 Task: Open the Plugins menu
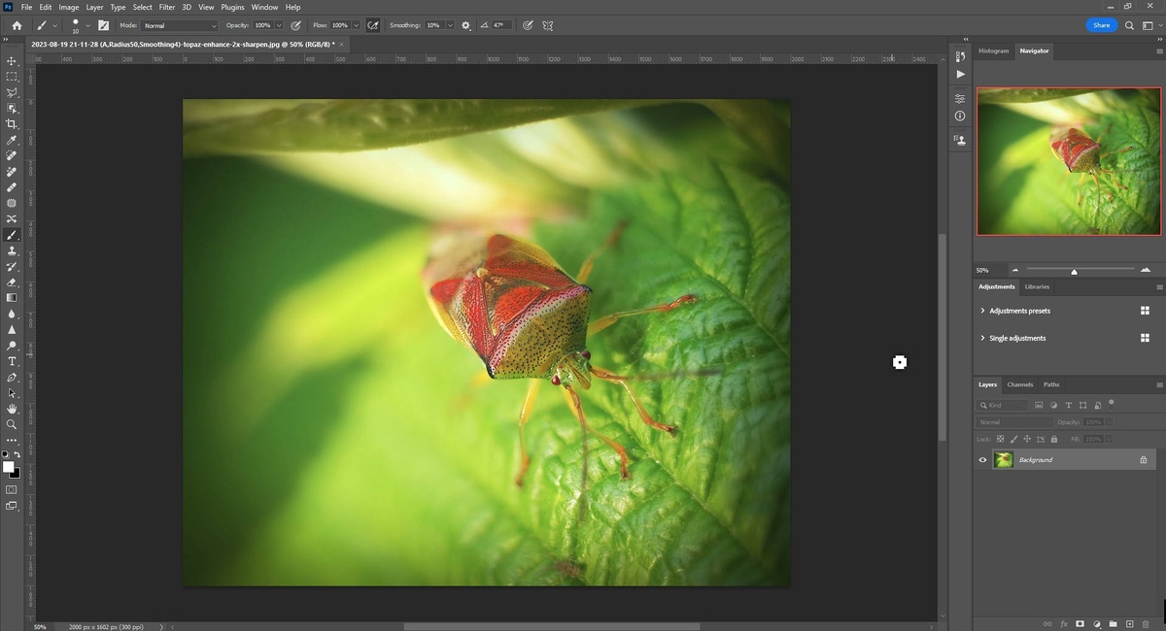[232, 7]
